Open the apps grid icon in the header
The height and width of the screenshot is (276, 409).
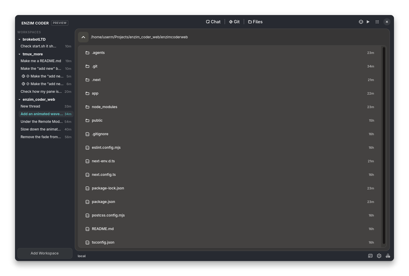click(x=377, y=22)
